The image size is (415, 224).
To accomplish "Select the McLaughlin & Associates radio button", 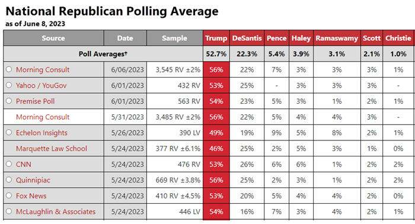I will [9, 211].
